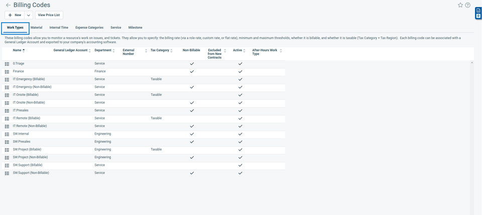Open row menu for IT:Remote (Billable)
This screenshot has width=482, height=215.
pyautogui.click(x=7, y=119)
